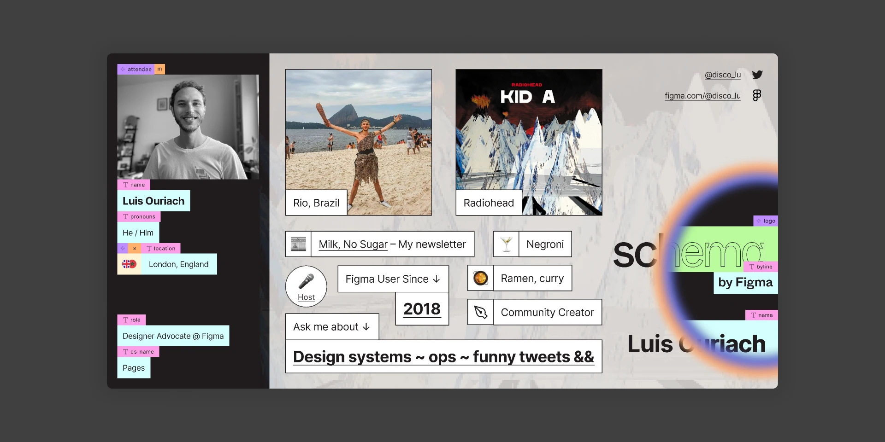
Task: Select the pronouns property tag
Action: (139, 216)
